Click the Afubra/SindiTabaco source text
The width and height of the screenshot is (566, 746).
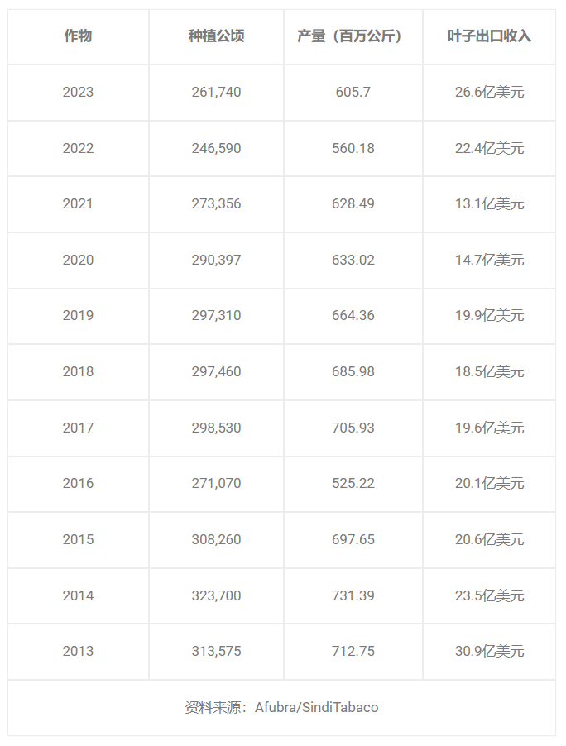317,707
